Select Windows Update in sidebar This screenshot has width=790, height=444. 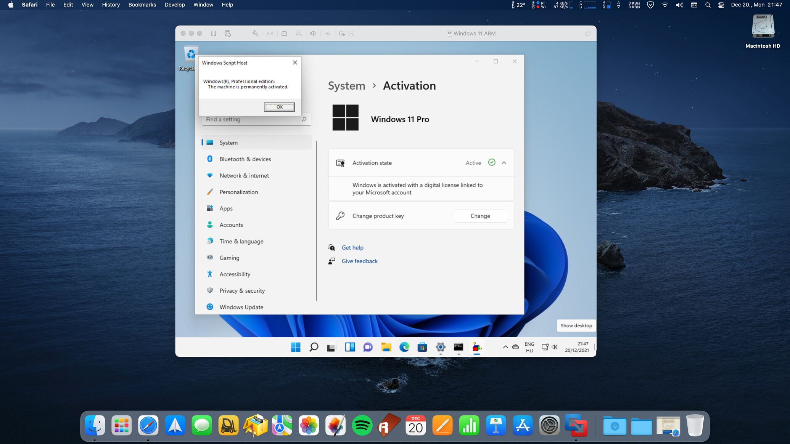coord(241,307)
